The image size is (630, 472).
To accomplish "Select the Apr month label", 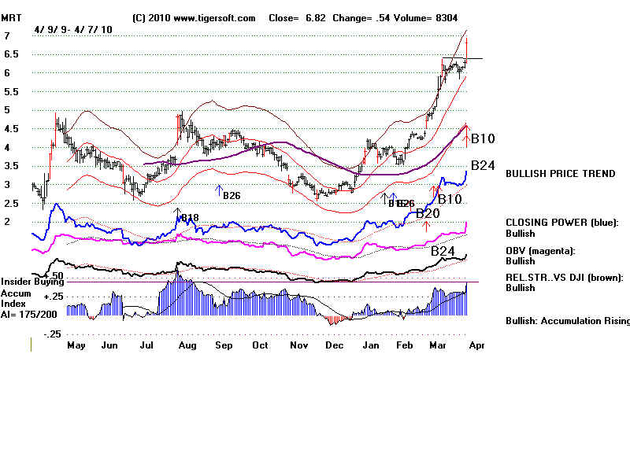I will (476, 345).
